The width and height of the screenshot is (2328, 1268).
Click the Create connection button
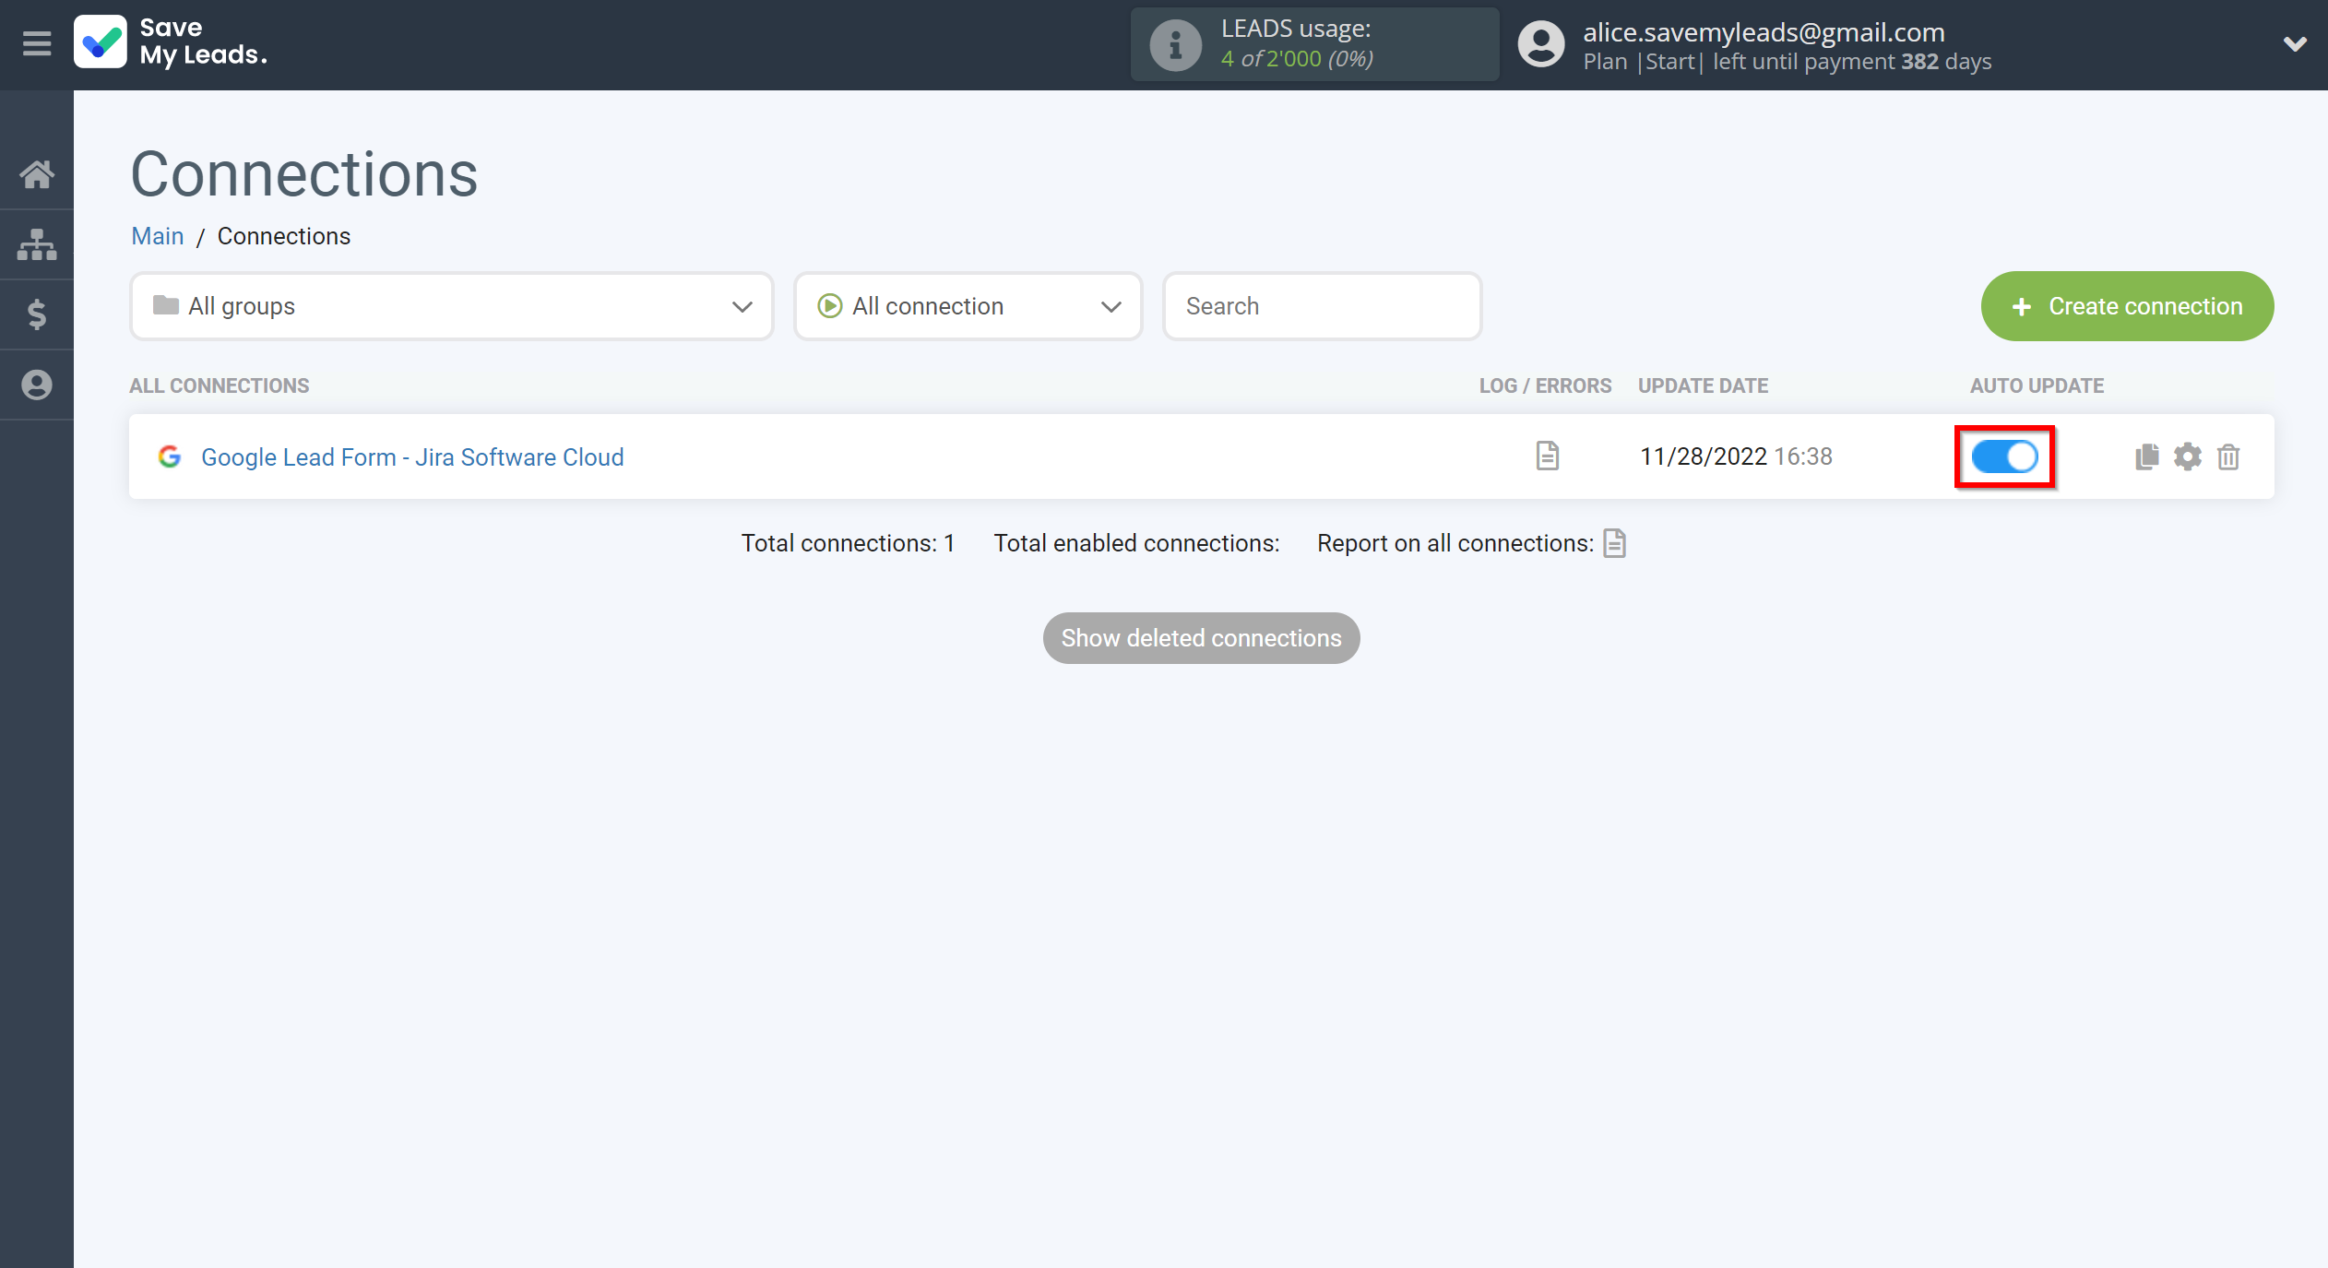point(2127,306)
